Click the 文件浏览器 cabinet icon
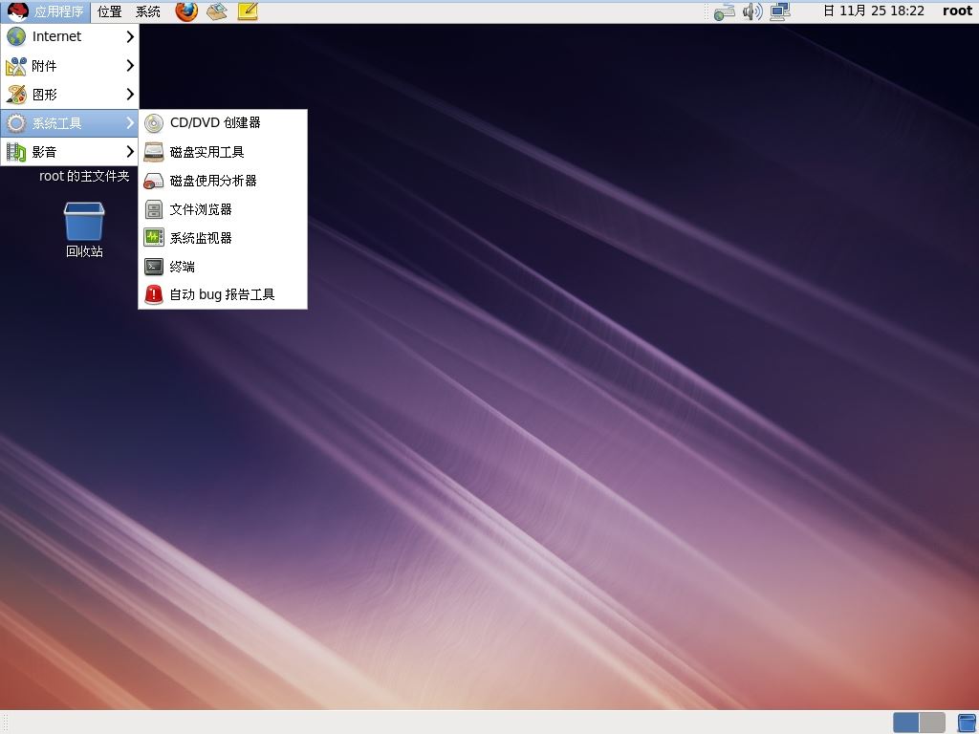This screenshot has width=979, height=734. (x=154, y=209)
